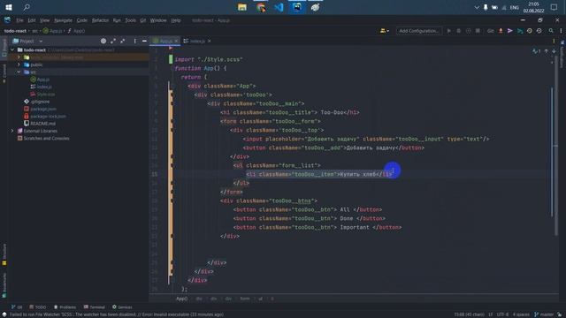566x318 pixels.
Task: Expand the node_modules folder
Action: 19,57
